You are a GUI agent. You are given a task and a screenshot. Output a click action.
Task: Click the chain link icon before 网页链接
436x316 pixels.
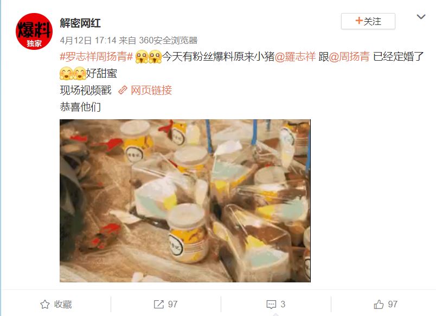(123, 91)
